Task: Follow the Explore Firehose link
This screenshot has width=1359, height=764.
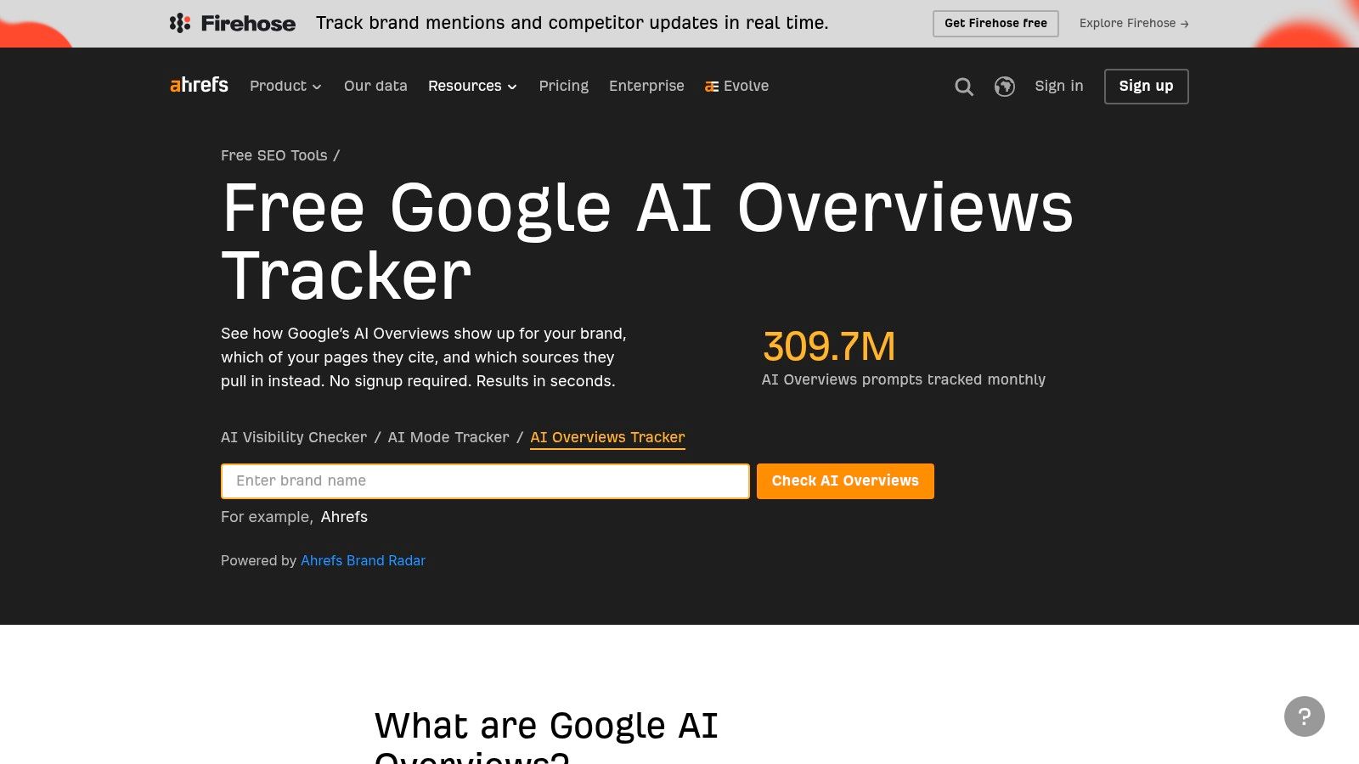Action: coord(1134,24)
